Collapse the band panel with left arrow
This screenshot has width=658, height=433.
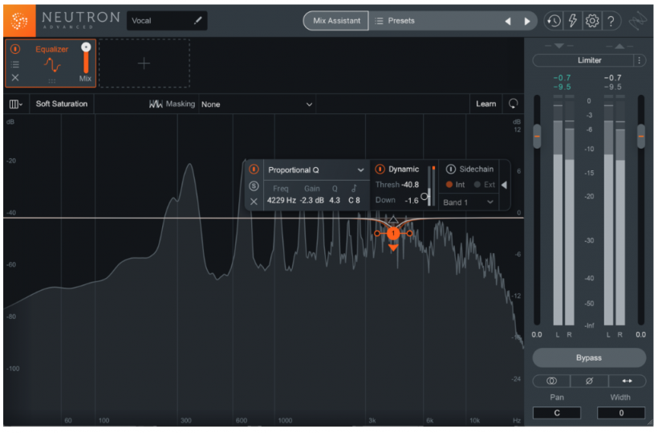pyautogui.click(x=505, y=185)
